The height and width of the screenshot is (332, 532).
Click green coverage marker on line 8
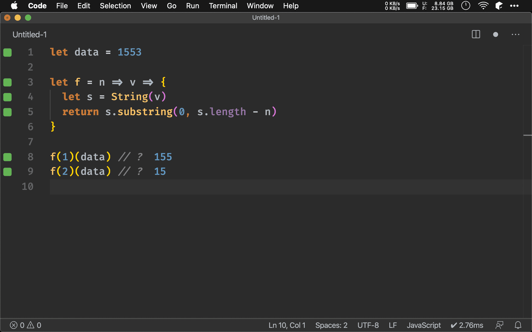8,157
